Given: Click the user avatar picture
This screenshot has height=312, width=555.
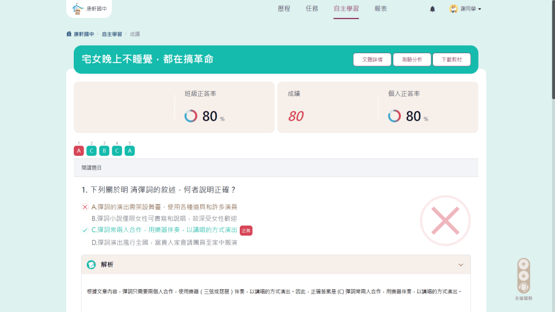Looking at the screenshot, I should tap(454, 9).
